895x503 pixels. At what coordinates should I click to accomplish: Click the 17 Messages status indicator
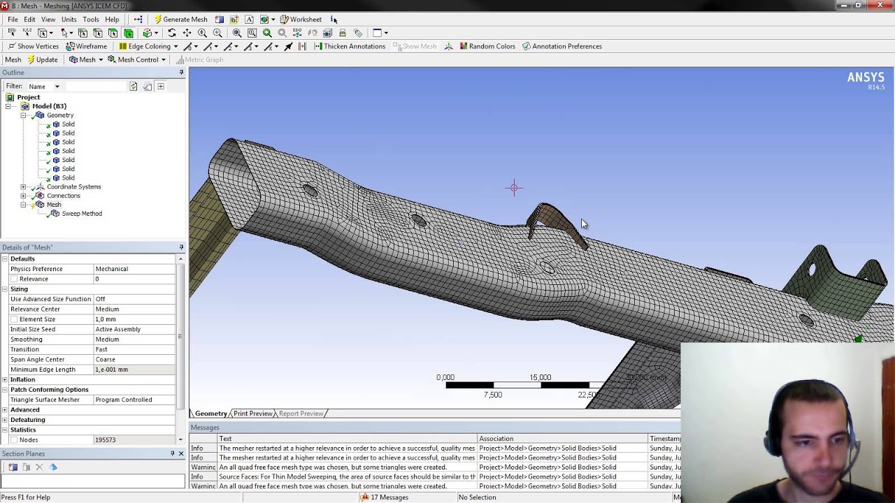(x=384, y=497)
